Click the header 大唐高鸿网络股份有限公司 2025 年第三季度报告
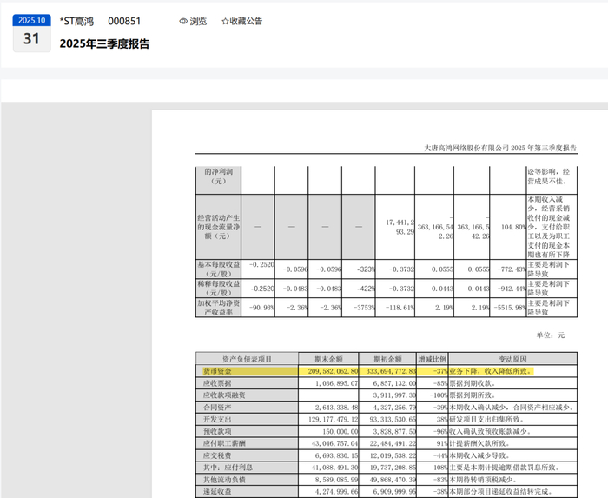Viewport: 608px width, 498px height. click(500, 148)
